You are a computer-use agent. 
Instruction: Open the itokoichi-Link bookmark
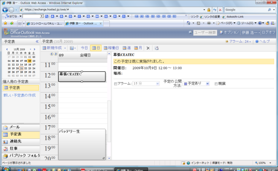click(x=233, y=17)
